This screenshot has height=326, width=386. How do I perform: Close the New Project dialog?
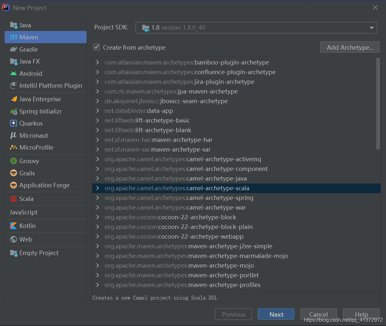(375, 8)
